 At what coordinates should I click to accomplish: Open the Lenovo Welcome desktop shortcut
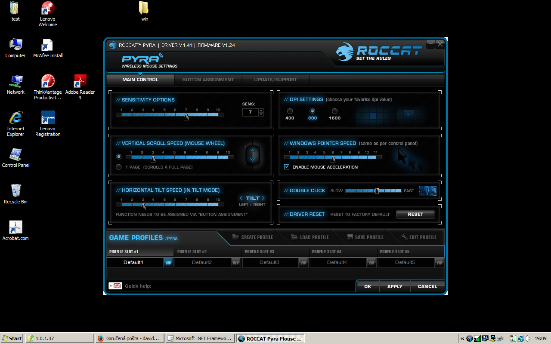pos(48,14)
